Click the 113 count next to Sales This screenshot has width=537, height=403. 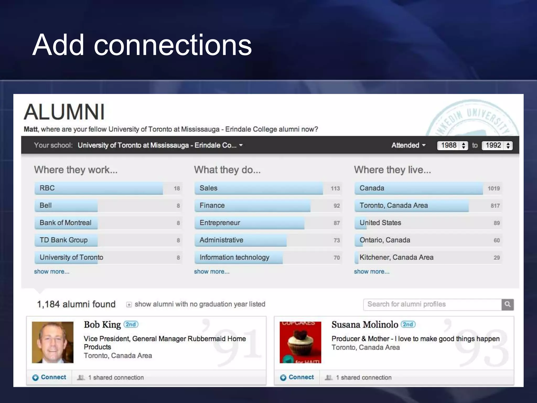[335, 188]
